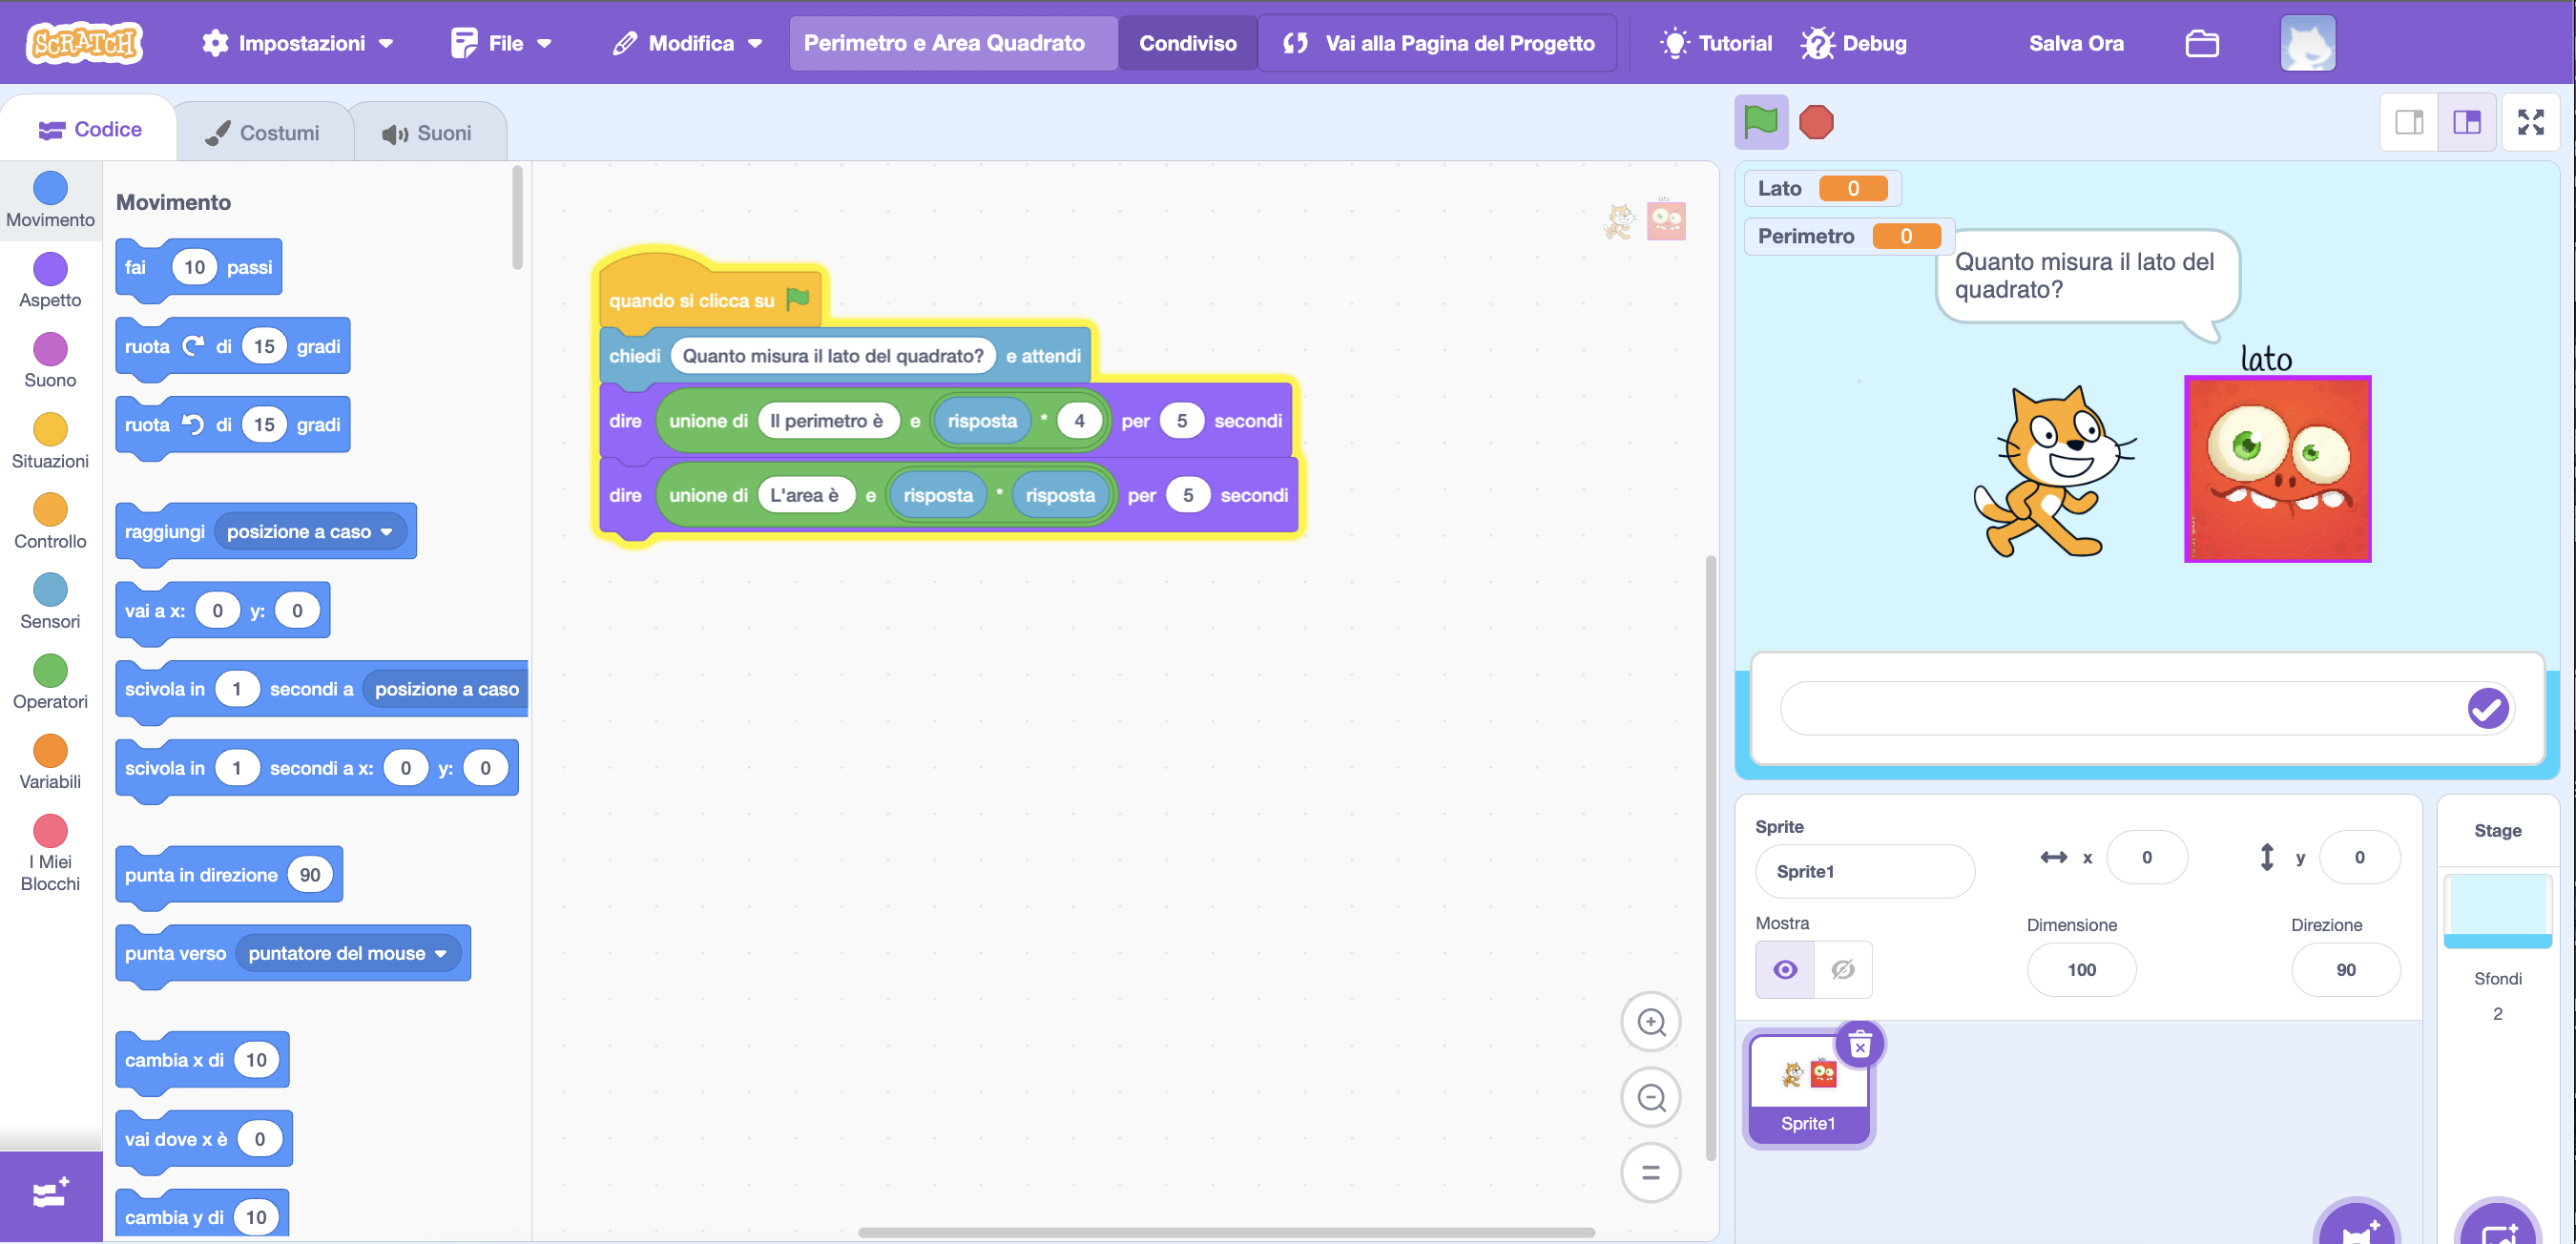Switch to small stage layout
Screen dimensions: 2576x1244
pos(2409,123)
